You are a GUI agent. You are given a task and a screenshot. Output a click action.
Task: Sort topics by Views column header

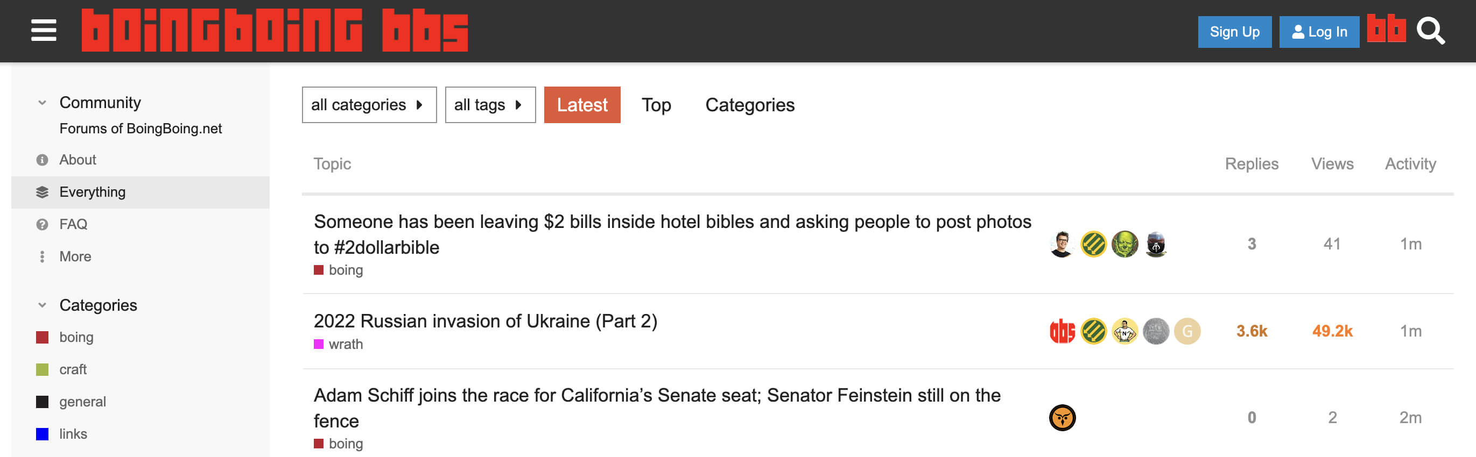point(1332,164)
